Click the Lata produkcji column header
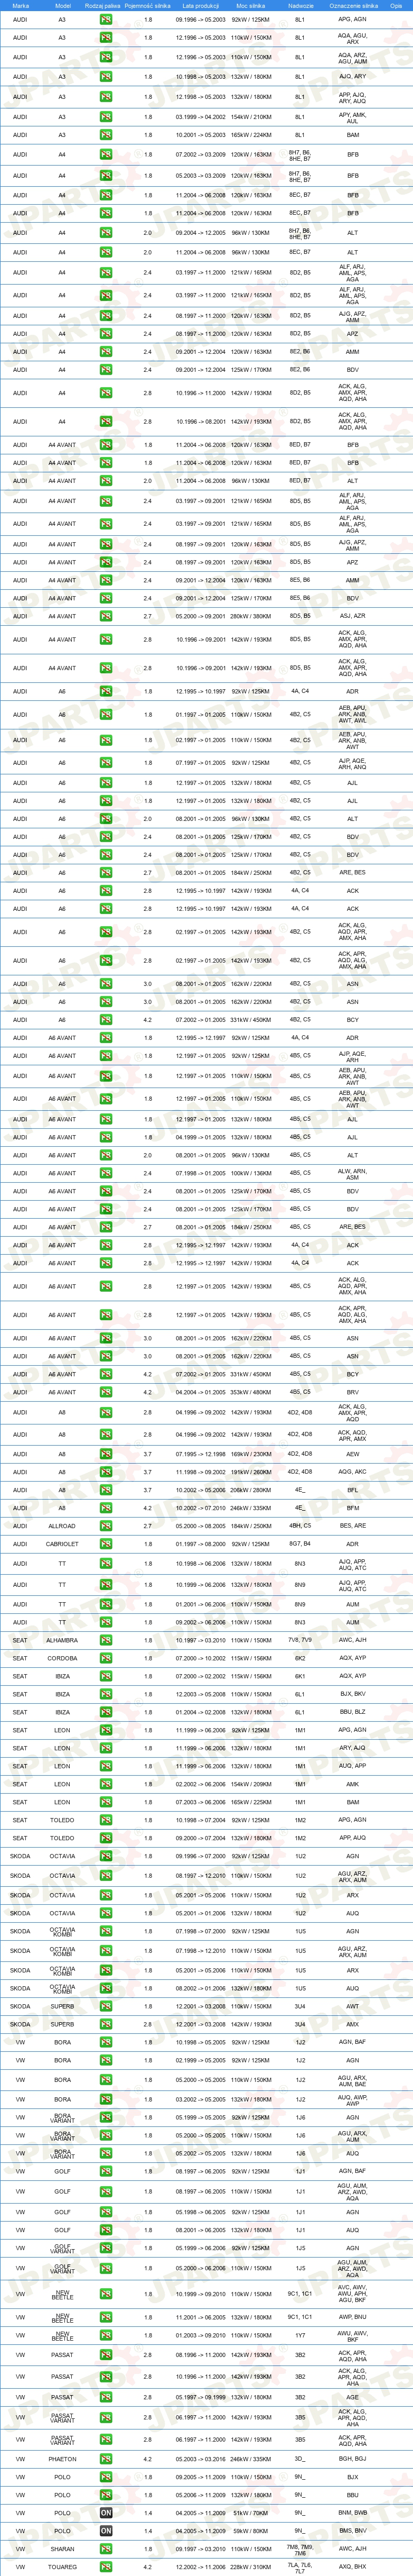This screenshot has height=2576, width=413. point(201,5)
